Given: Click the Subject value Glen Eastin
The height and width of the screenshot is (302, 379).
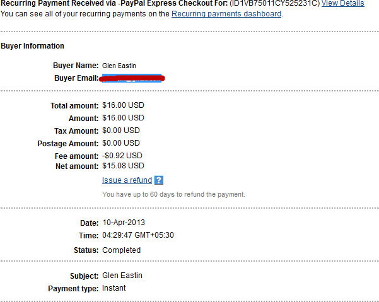Looking at the screenshot, I should pos(122,276).
